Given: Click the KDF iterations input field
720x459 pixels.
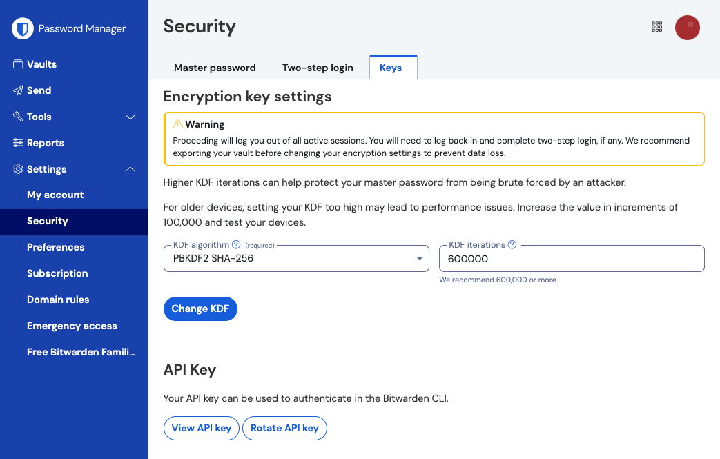Looking at the screenshot, I should [x=572, y=259].
